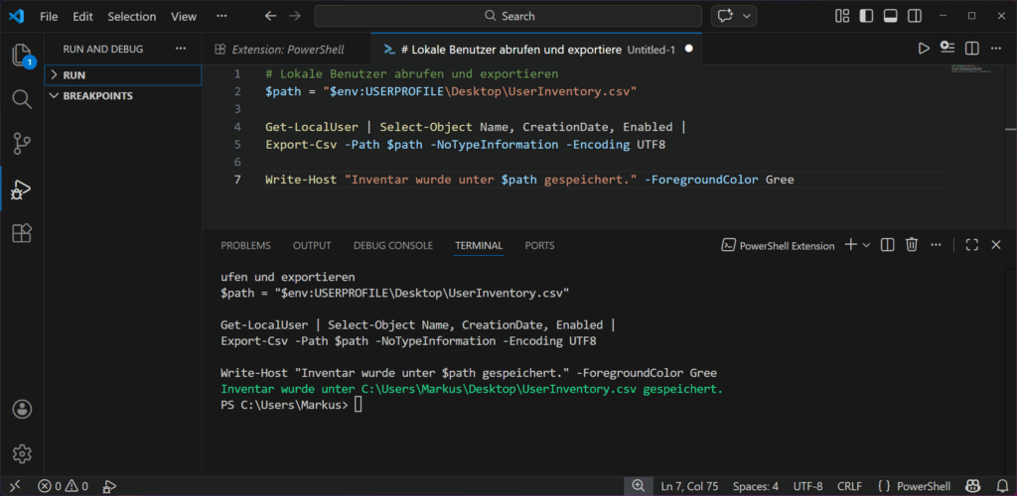
Task: Show errors and warnings count in status bar
Action: pos(63,486)
